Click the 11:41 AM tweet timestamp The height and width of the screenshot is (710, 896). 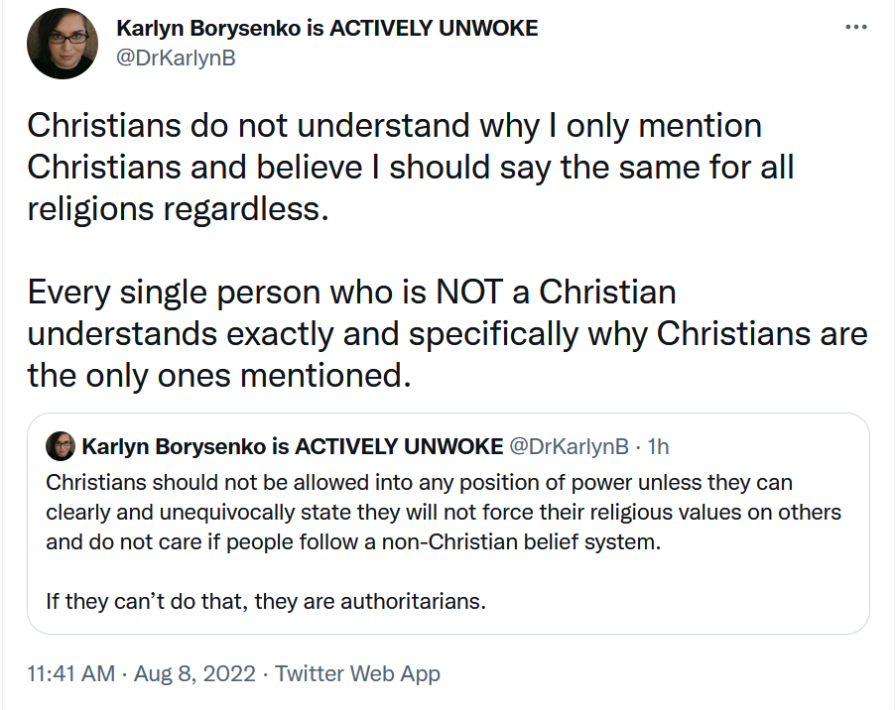pos(70,673)
